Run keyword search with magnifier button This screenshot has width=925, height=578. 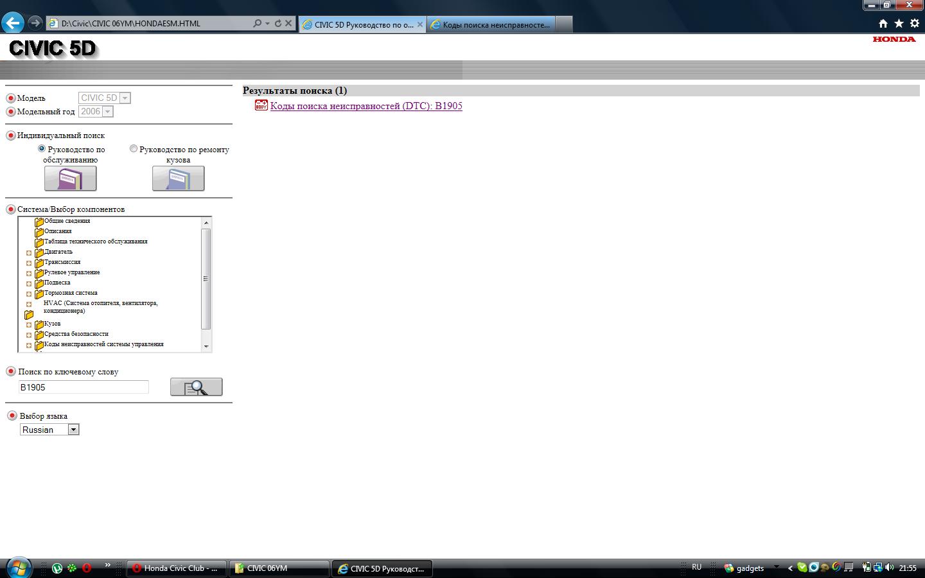point(197,387)
